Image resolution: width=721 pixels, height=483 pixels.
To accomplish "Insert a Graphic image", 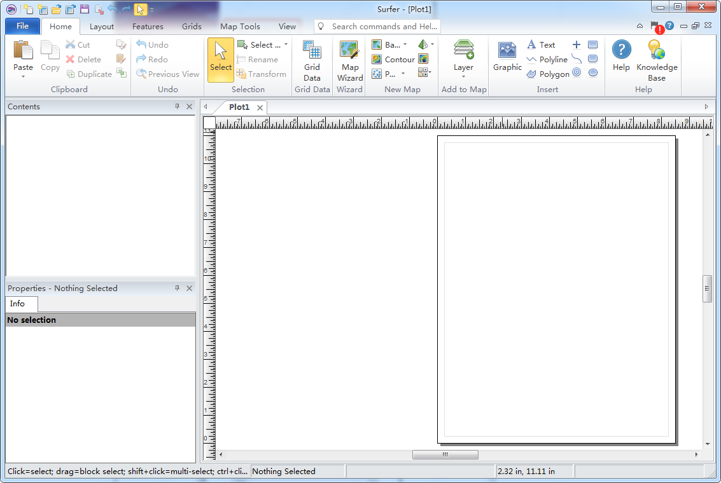I will [x=507, y=57].
